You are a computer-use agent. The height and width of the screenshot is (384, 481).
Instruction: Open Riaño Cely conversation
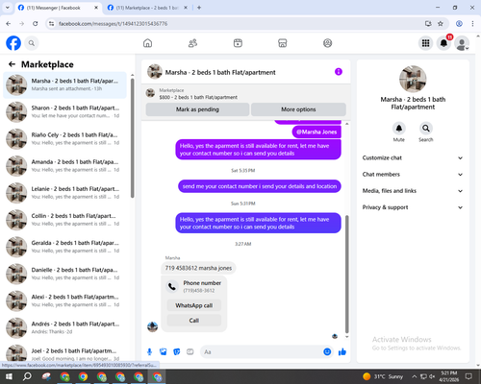pyautogui.click(x=64, y=139)
